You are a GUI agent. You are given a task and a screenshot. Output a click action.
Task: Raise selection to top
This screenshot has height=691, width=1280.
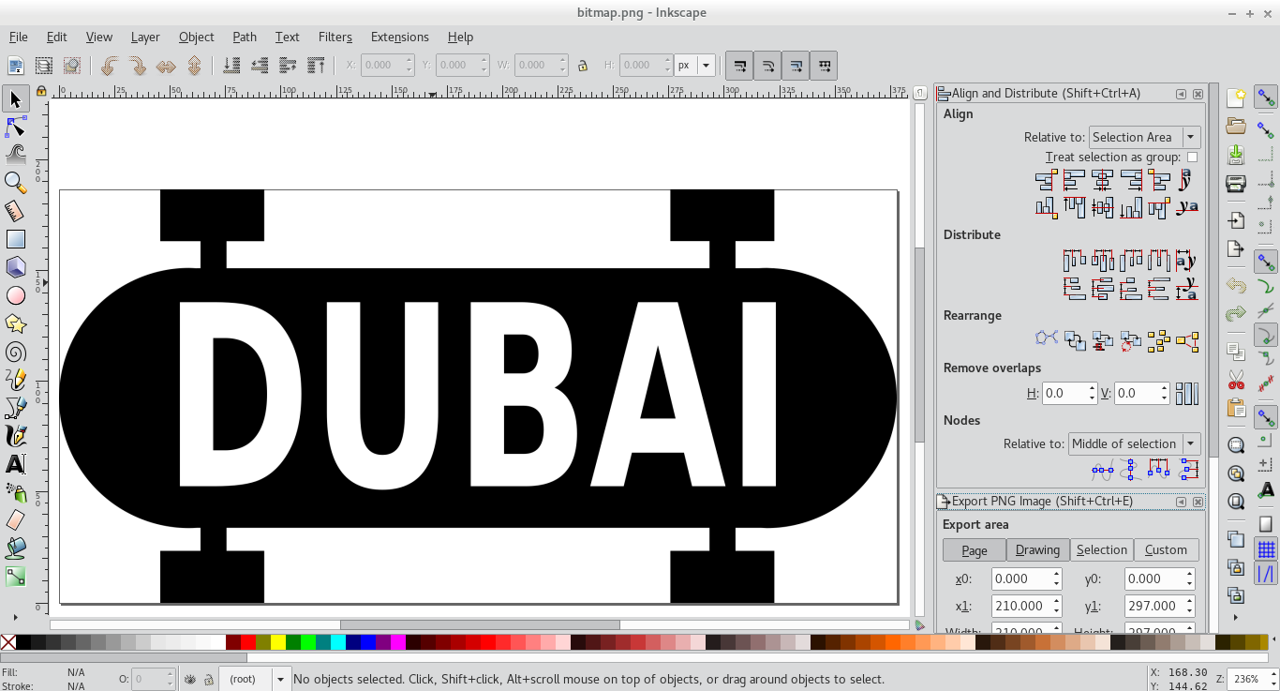[x=316, y=66]
